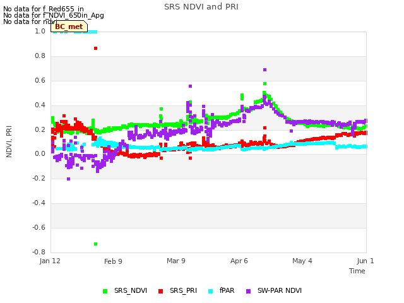The height and width of the screenshot is (303, 404).
Task: Click the green SRS_NDVI legend swatch
Action: [x=105, y=291]
